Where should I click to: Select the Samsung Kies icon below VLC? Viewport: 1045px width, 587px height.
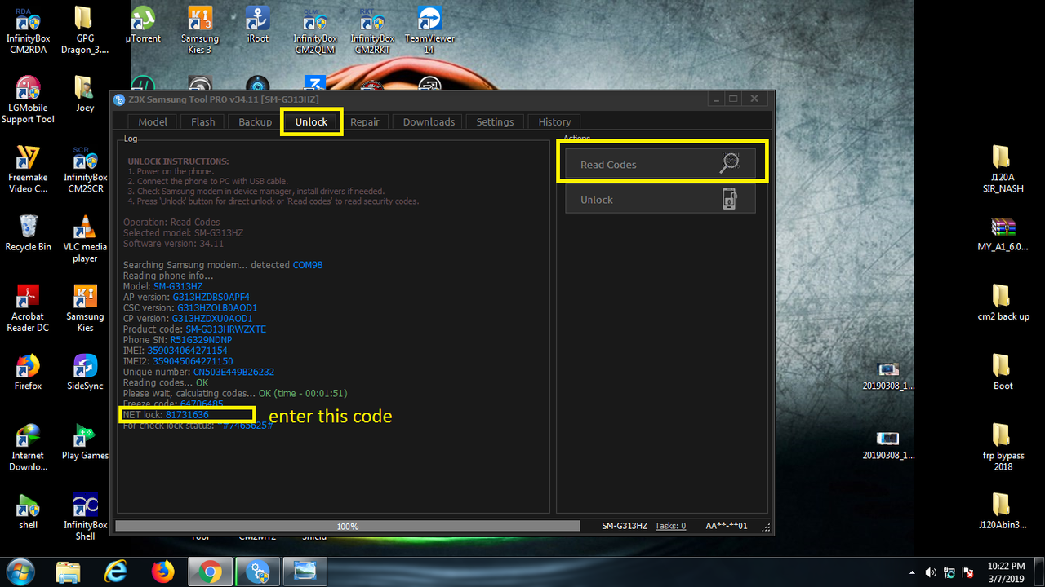85,309
